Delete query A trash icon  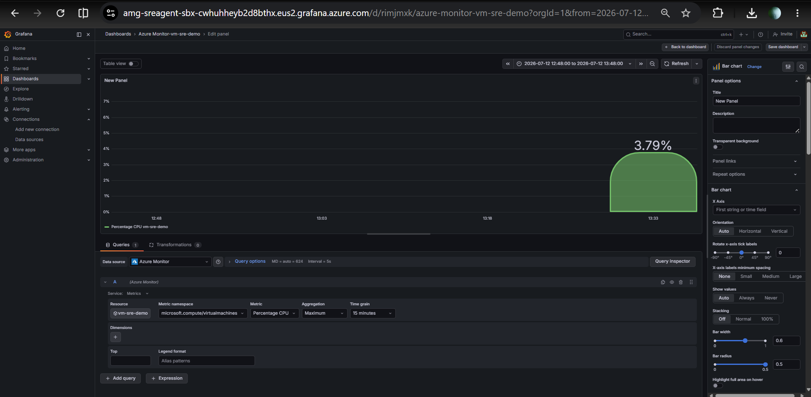pos(681,282)
